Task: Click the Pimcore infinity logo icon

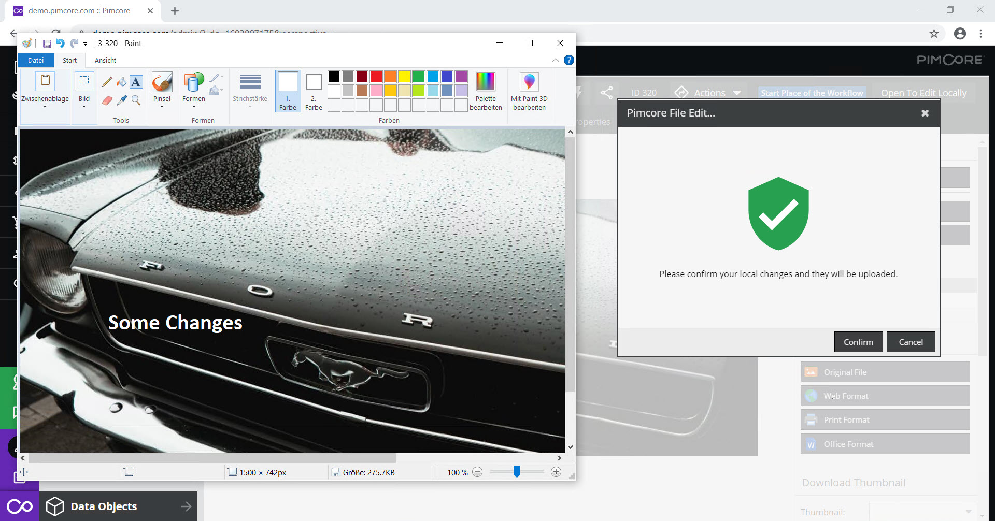Action: point(20,506)
